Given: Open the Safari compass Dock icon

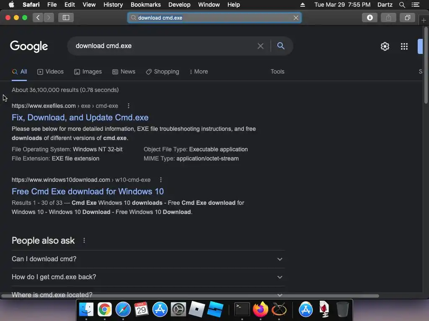Looking at the screenshot, I should coord(123,309).
